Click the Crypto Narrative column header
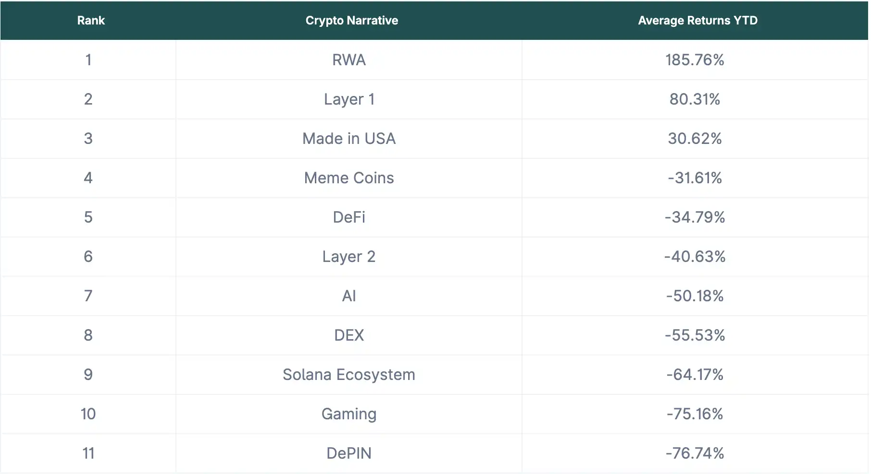Screen dimensions: 871x474 [351, 21]
